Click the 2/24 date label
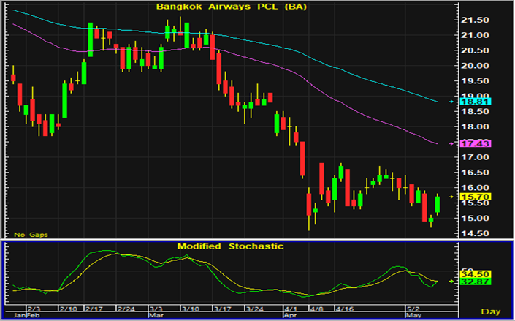This screenshot has height=321, width=515. coord(125,309)
